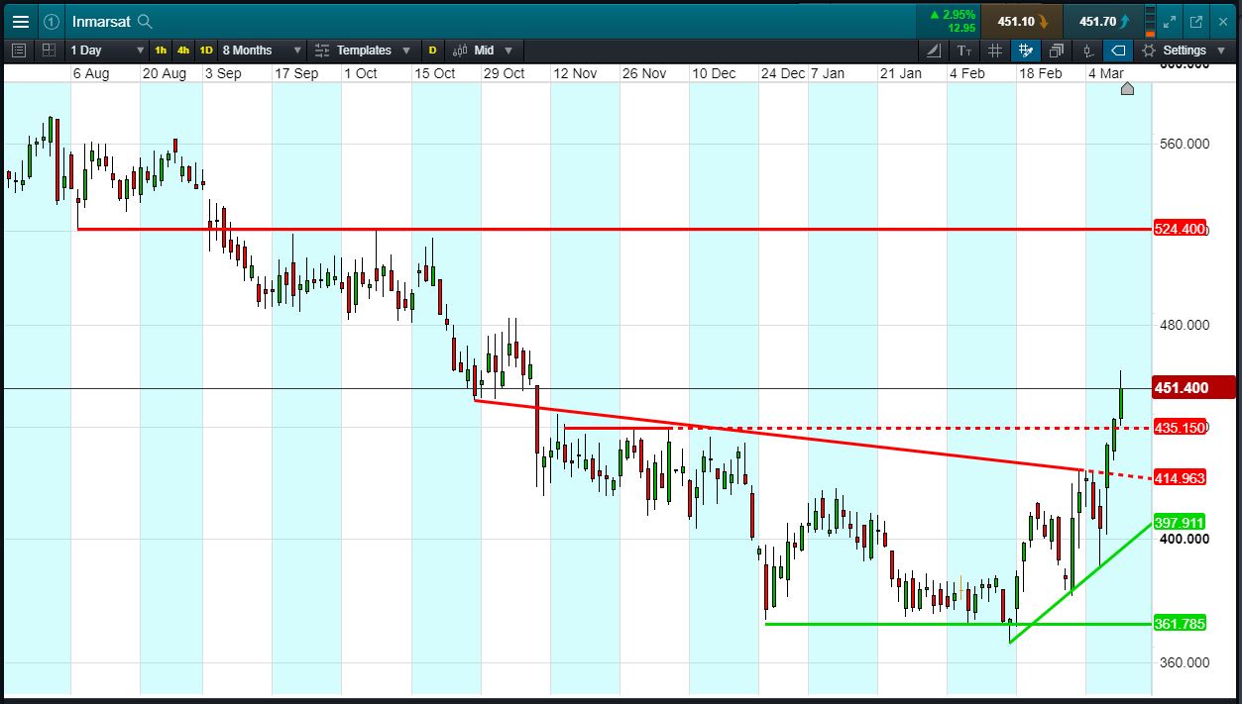Pop out chart to new window
Image resolution: width=1242 pixels, height=704 pixels.
tap(1196, 21)
